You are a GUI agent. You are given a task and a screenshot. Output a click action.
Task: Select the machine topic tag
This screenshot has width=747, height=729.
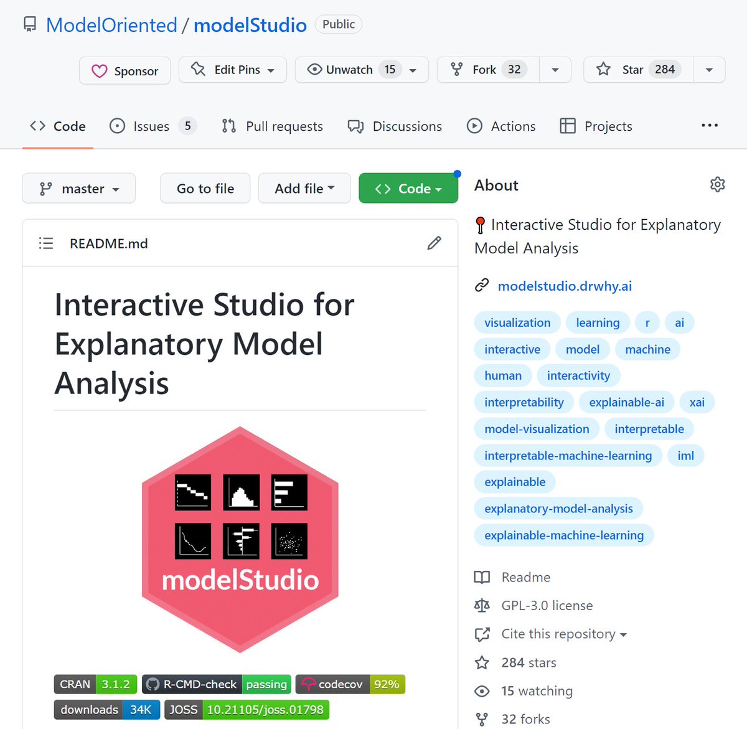[647, 349]
